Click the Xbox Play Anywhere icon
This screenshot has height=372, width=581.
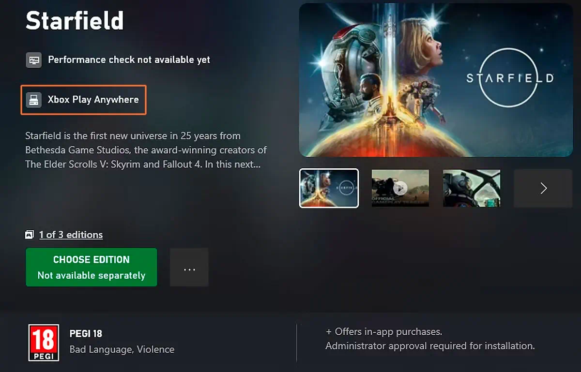click(x=33, y=100)
